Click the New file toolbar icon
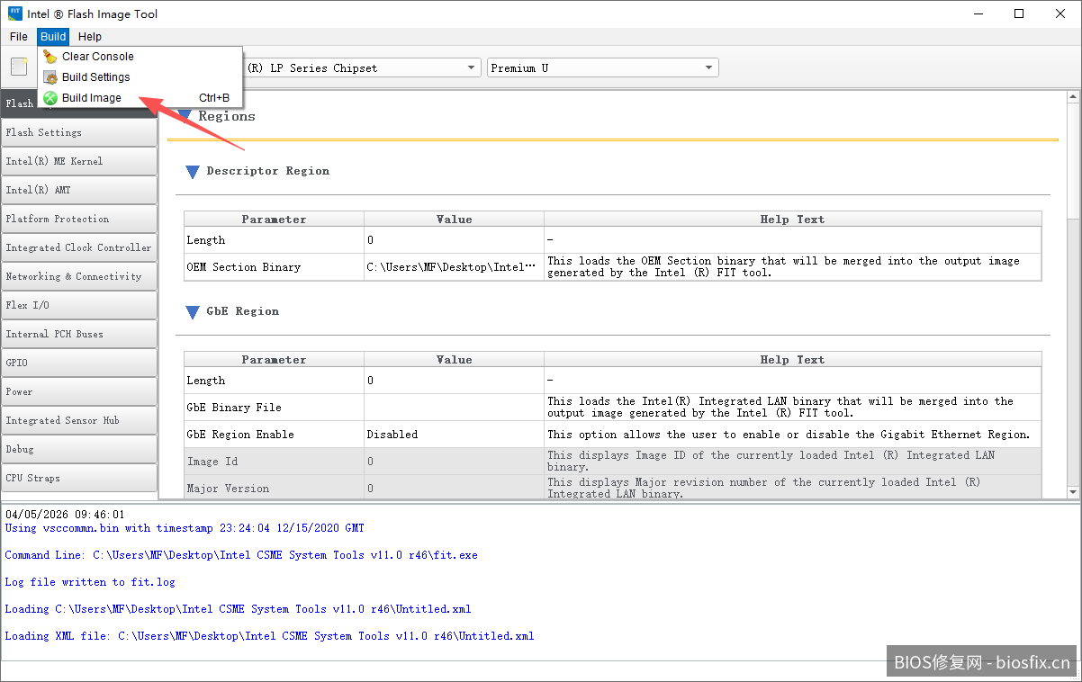1082x682 pixels. [x=19, y=67]
